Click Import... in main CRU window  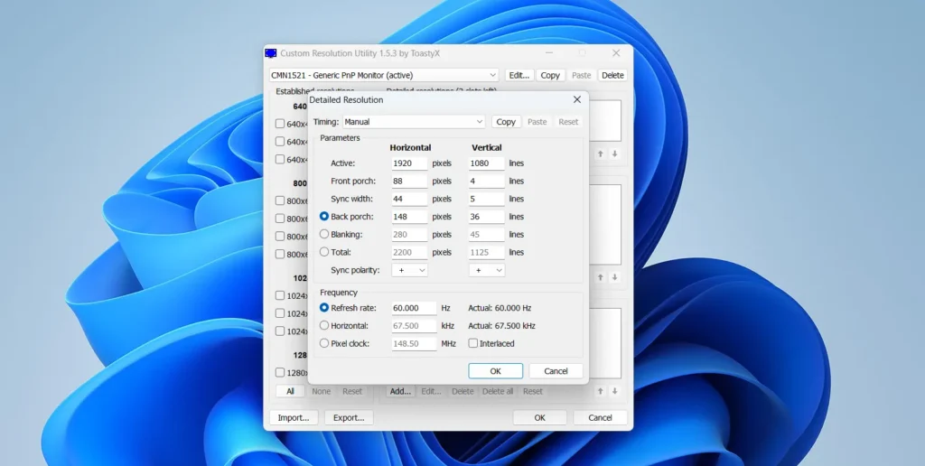(x=294, y=417)
